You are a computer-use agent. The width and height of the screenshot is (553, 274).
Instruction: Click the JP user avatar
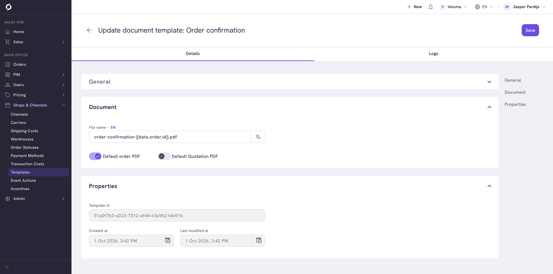[x=507, y=7]
